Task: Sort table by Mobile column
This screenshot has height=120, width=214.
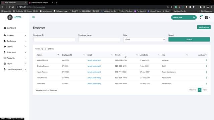Action: click(126, 55)
